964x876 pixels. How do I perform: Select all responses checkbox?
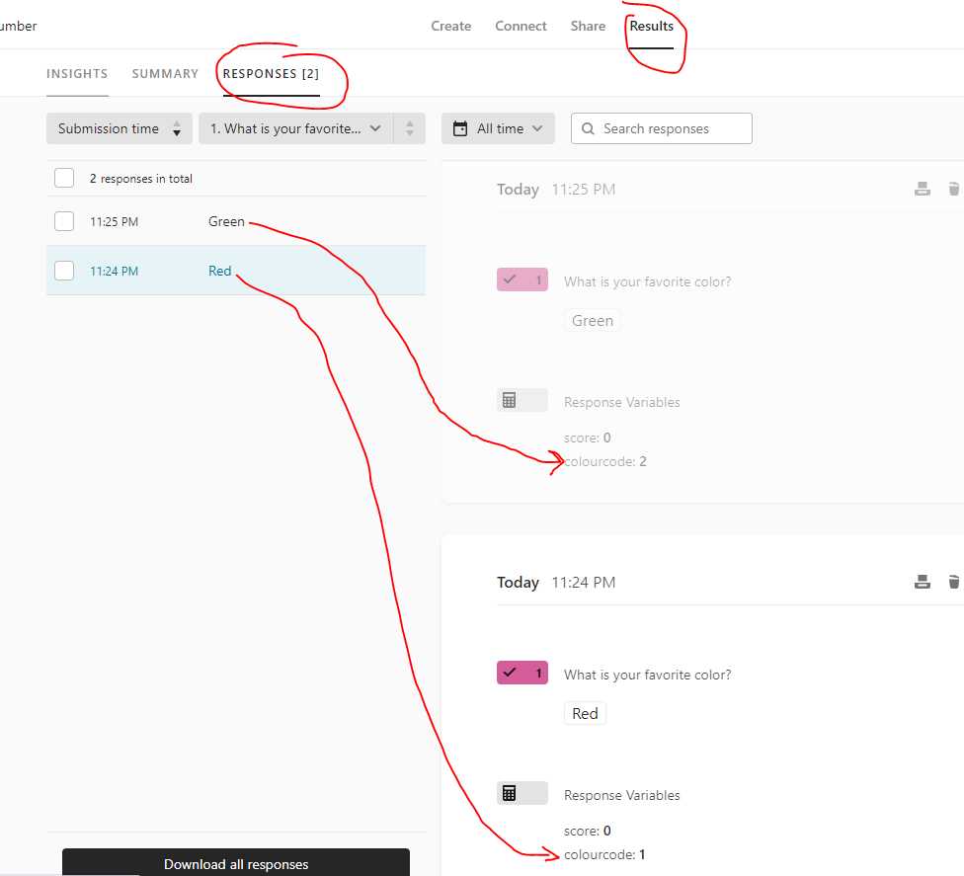point(64,178)
